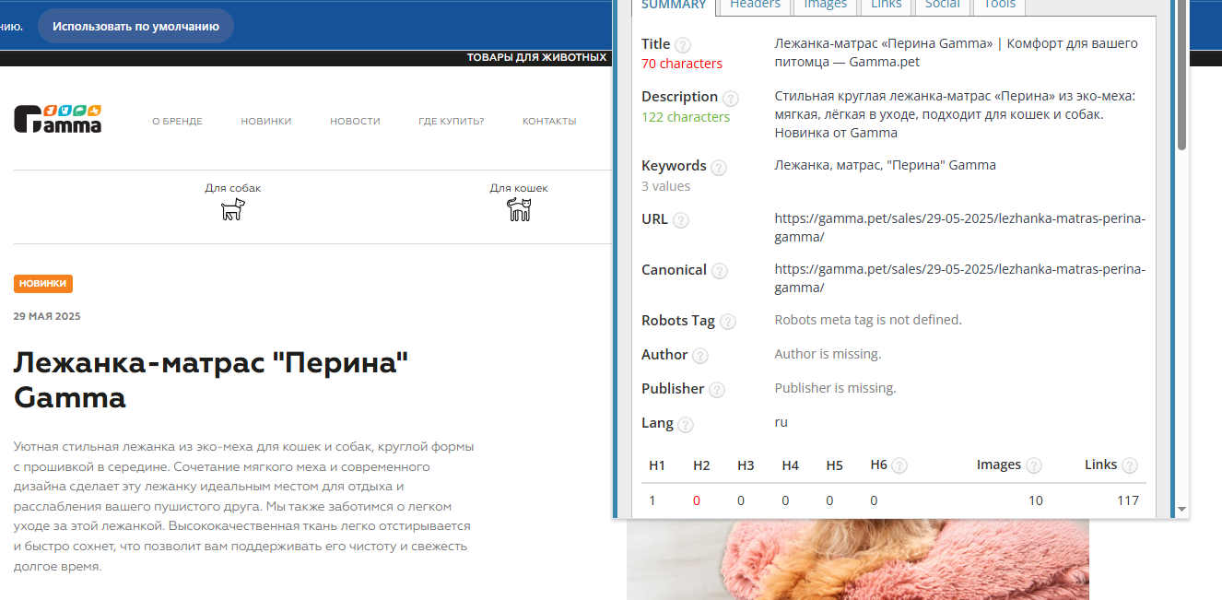Click the images count value 10
The image size is (1222, 600).
1036,500
